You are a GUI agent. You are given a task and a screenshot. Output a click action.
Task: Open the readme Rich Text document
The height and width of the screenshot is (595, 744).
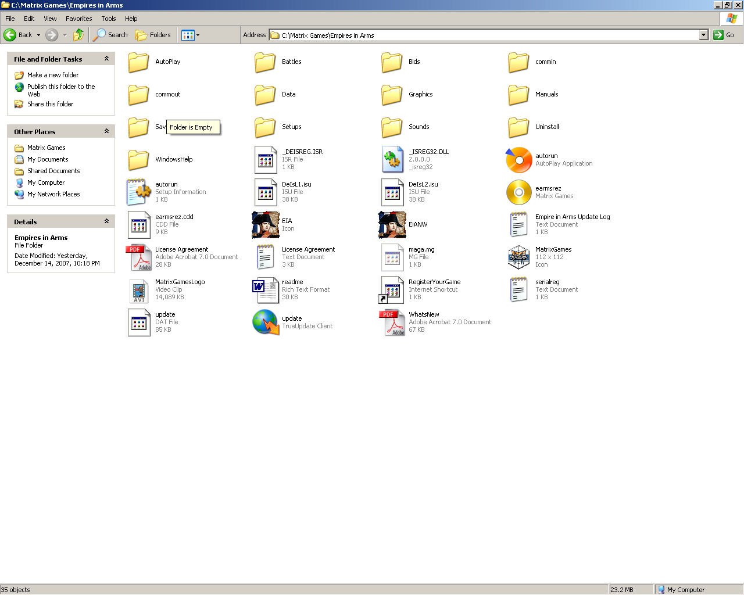point(266,289)
